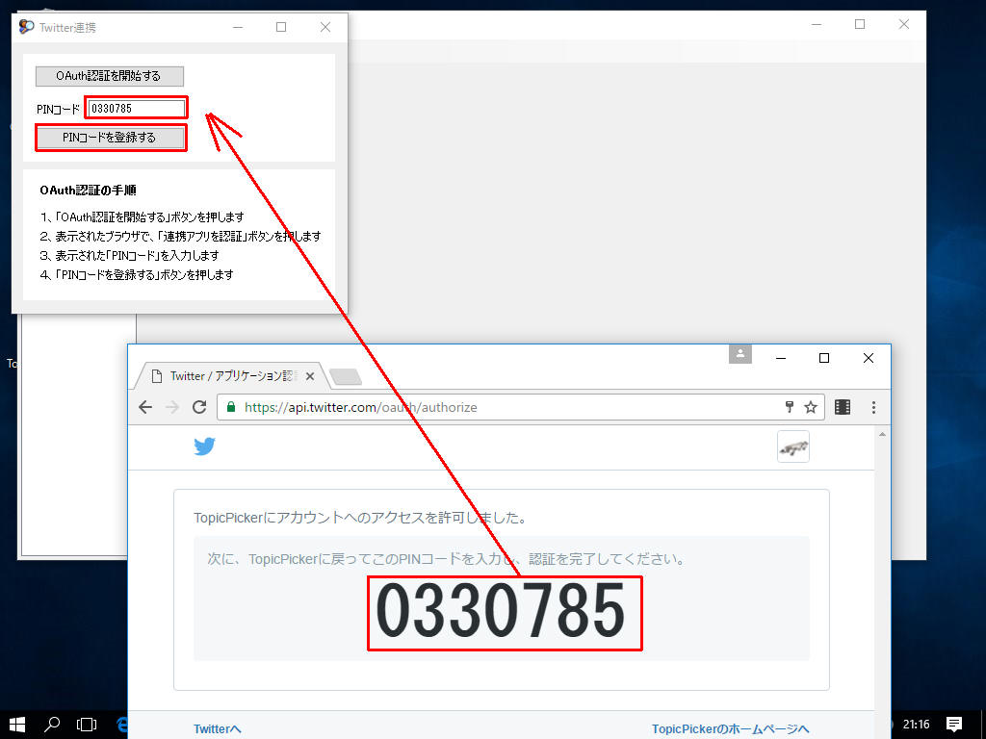Viewport: 986px width, 739px height.
Task: Select the Twitter / アプリケーション認証 tab
Action: click(229, 376)
